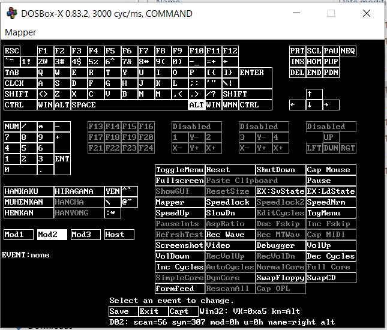Select the CLCK caps lock key
387x330 pixels.
point(20,83)
